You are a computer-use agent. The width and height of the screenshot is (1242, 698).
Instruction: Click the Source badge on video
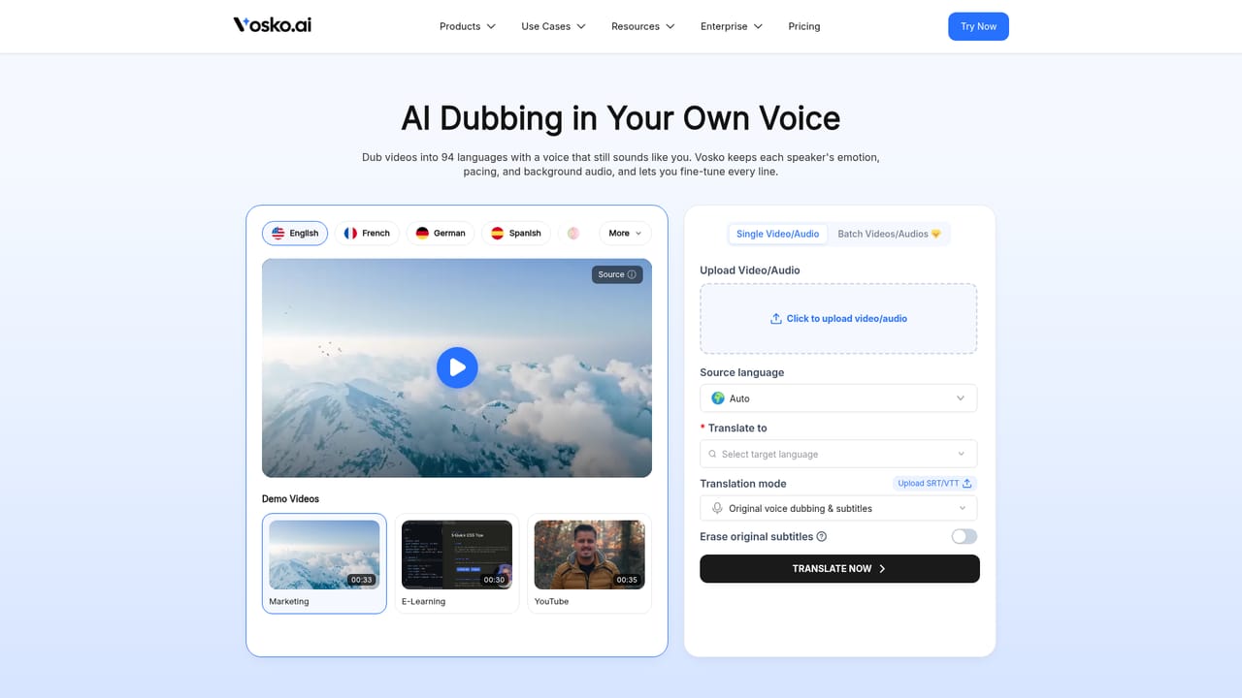pyautogui.click(x=617, y=274)
